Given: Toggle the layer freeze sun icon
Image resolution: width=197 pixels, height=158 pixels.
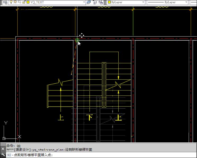Looking at the screenshot, I should [x=15, y=2].
